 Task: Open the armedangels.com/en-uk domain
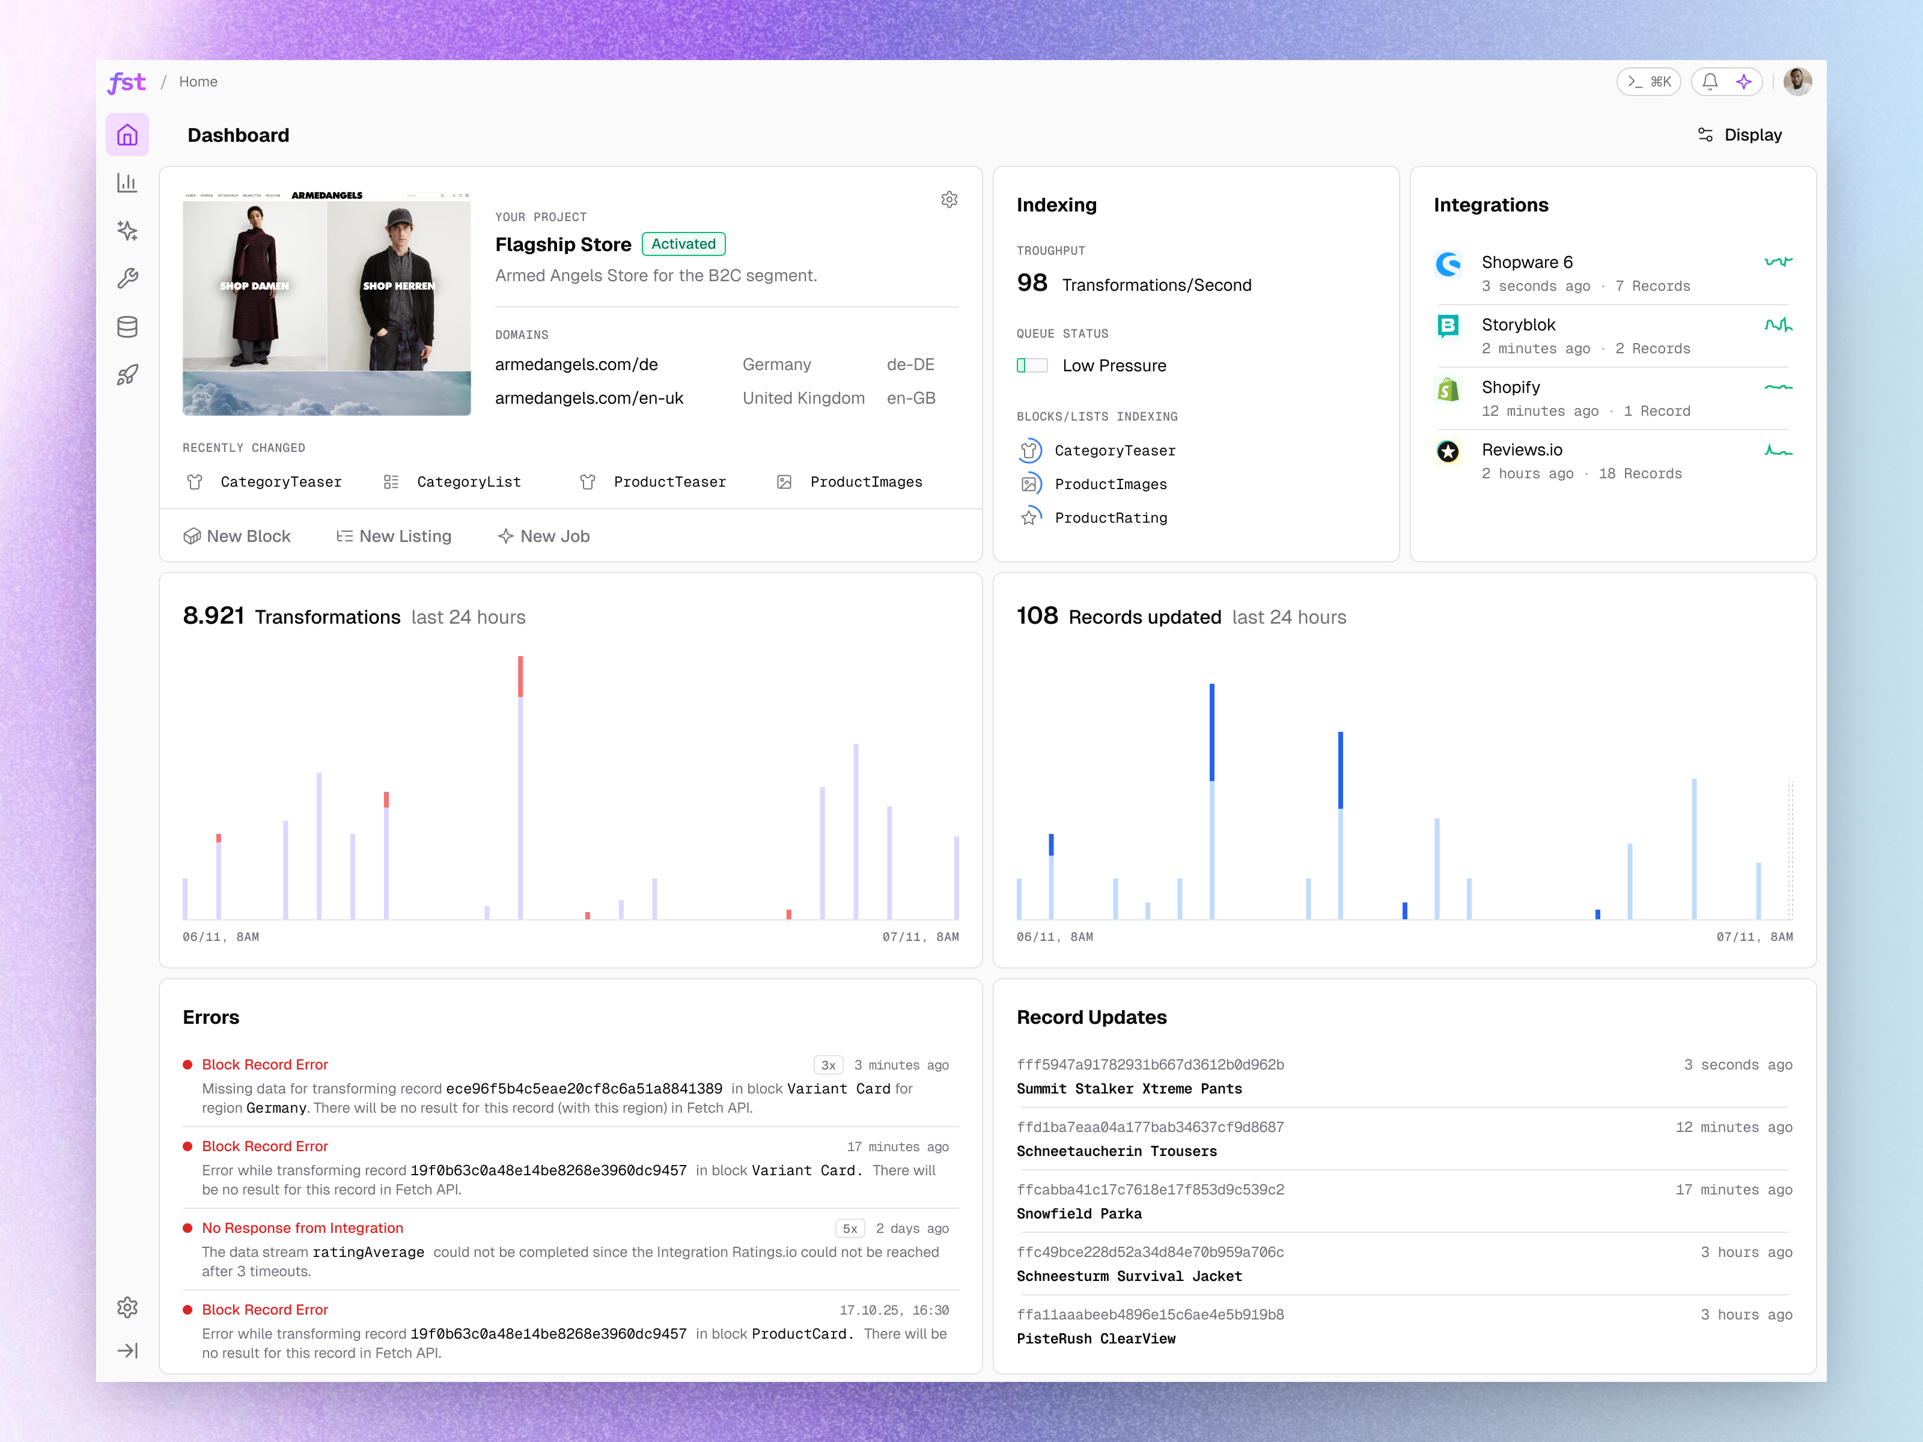[590, 398]
